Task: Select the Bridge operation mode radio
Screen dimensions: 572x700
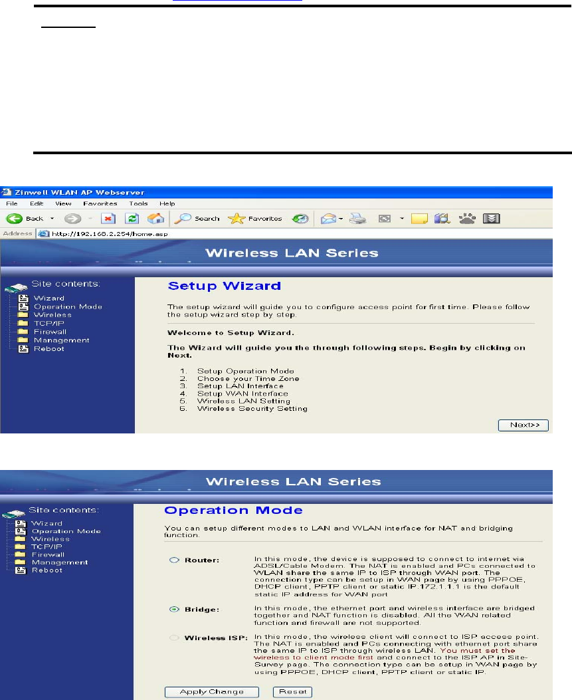Action: tap(174, 610)
